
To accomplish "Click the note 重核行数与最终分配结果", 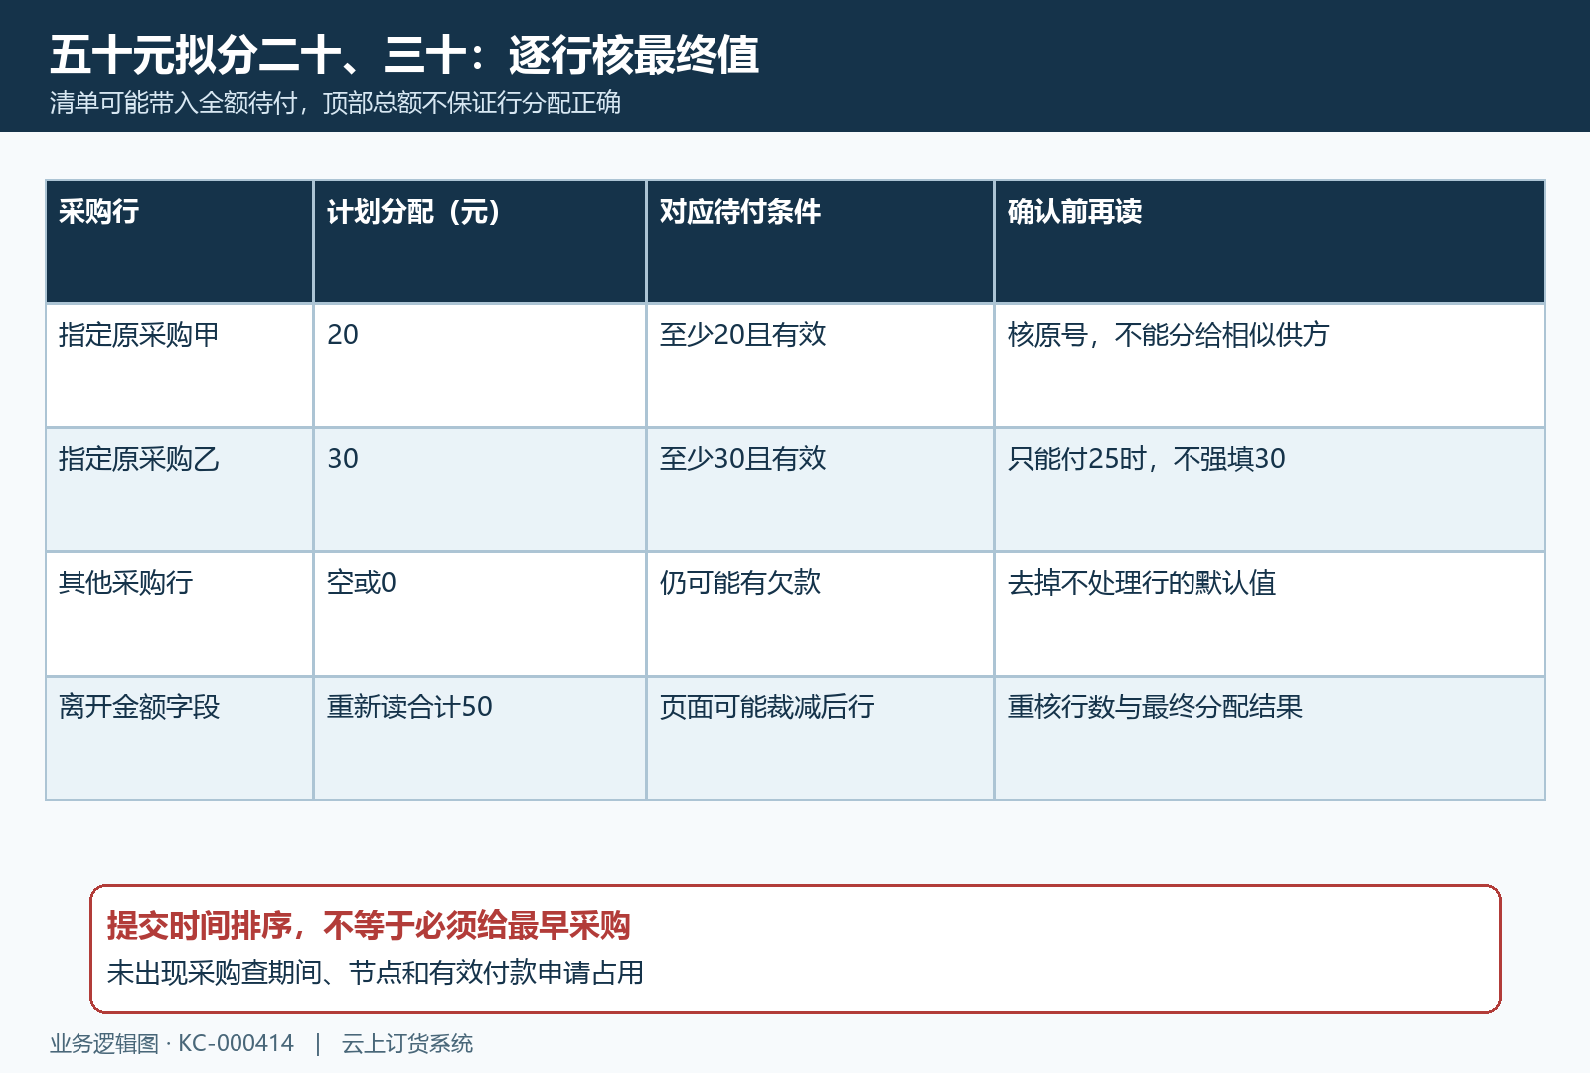I will tap(1155, 707).
